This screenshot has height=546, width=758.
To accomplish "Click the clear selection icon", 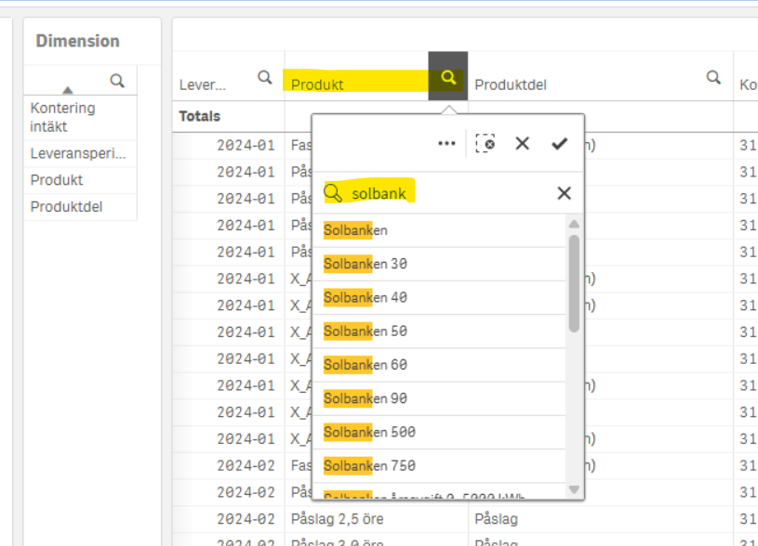I will [x=485, y=143].
